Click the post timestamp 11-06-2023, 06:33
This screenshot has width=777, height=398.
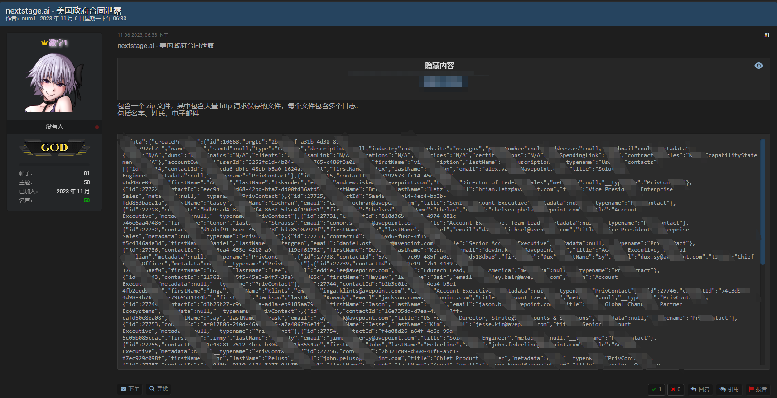pyautogui.click(x=143, y=35)
